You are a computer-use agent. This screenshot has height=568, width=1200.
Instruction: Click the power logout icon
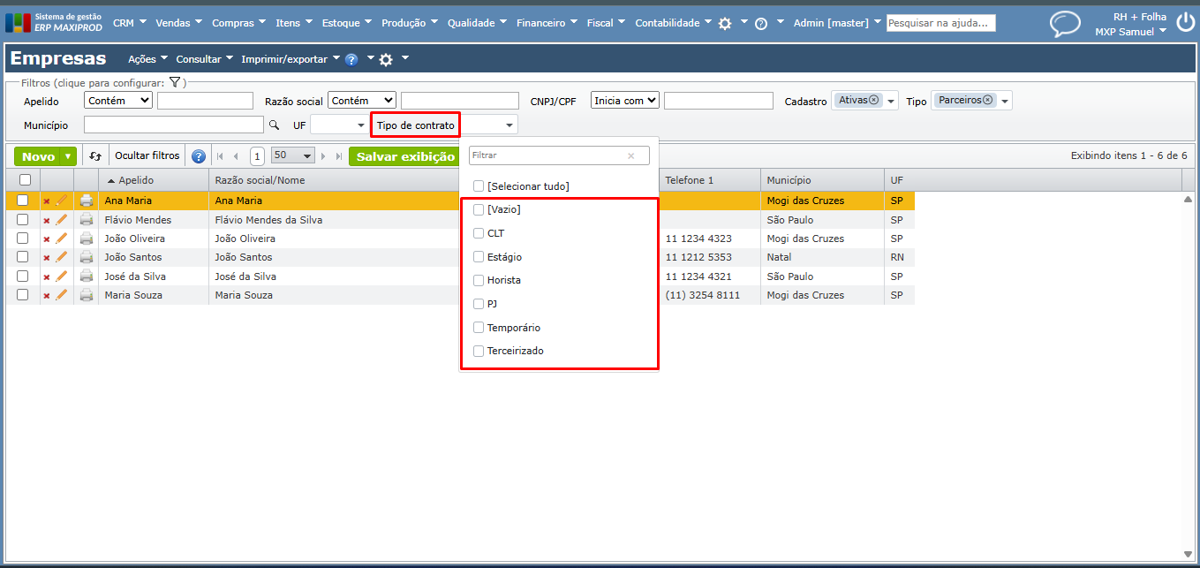click(1185, 23)
